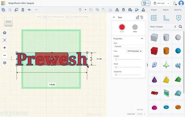The height and width of the screenshot is (117, 185).
Task: Click the Export button
Action: tap(166, 10)
